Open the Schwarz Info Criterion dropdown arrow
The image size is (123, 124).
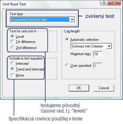(109, 46)
